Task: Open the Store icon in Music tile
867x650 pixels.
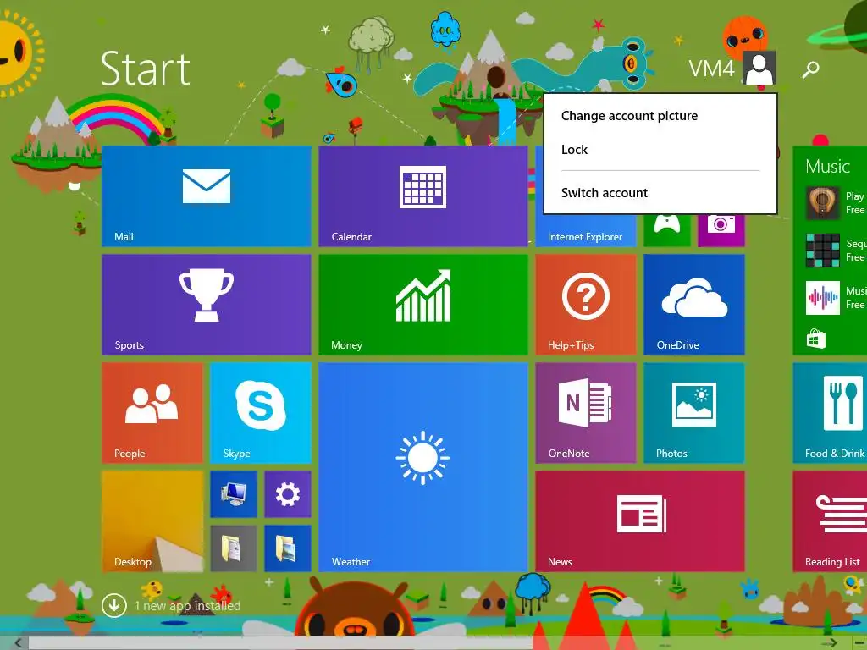Action: point(815,339)
